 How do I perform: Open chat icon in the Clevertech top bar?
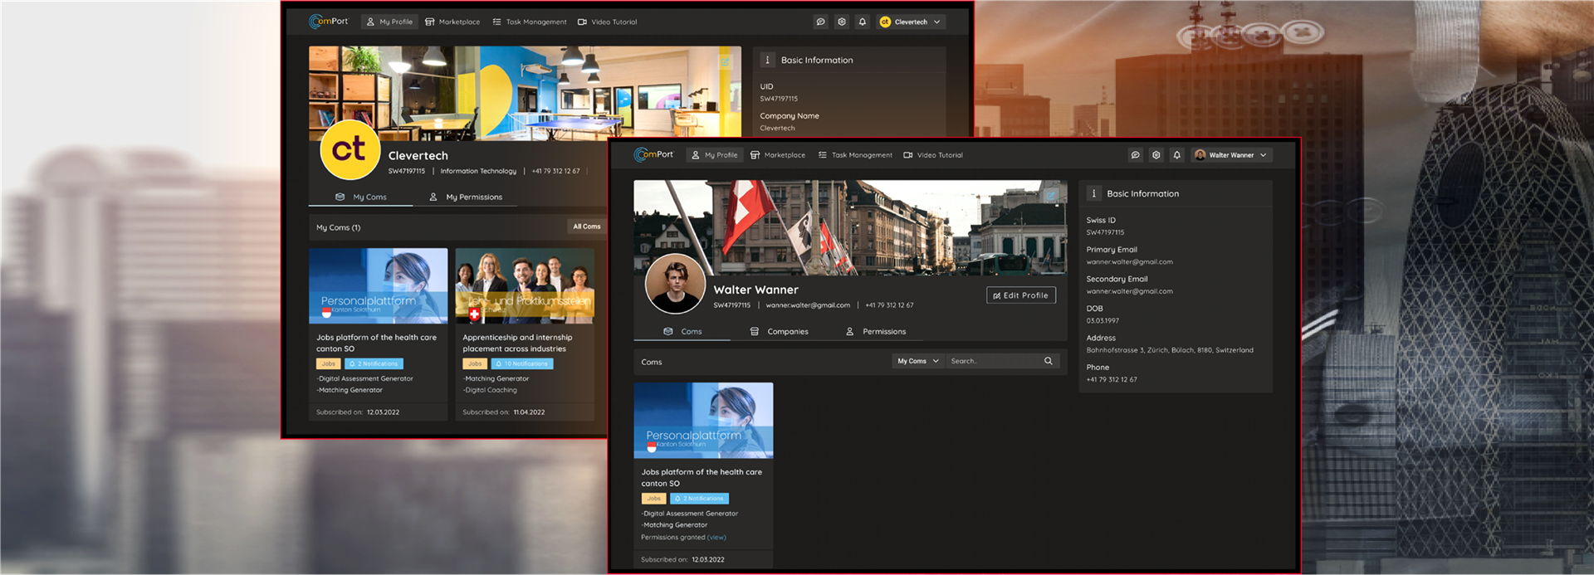coord(820,22)
